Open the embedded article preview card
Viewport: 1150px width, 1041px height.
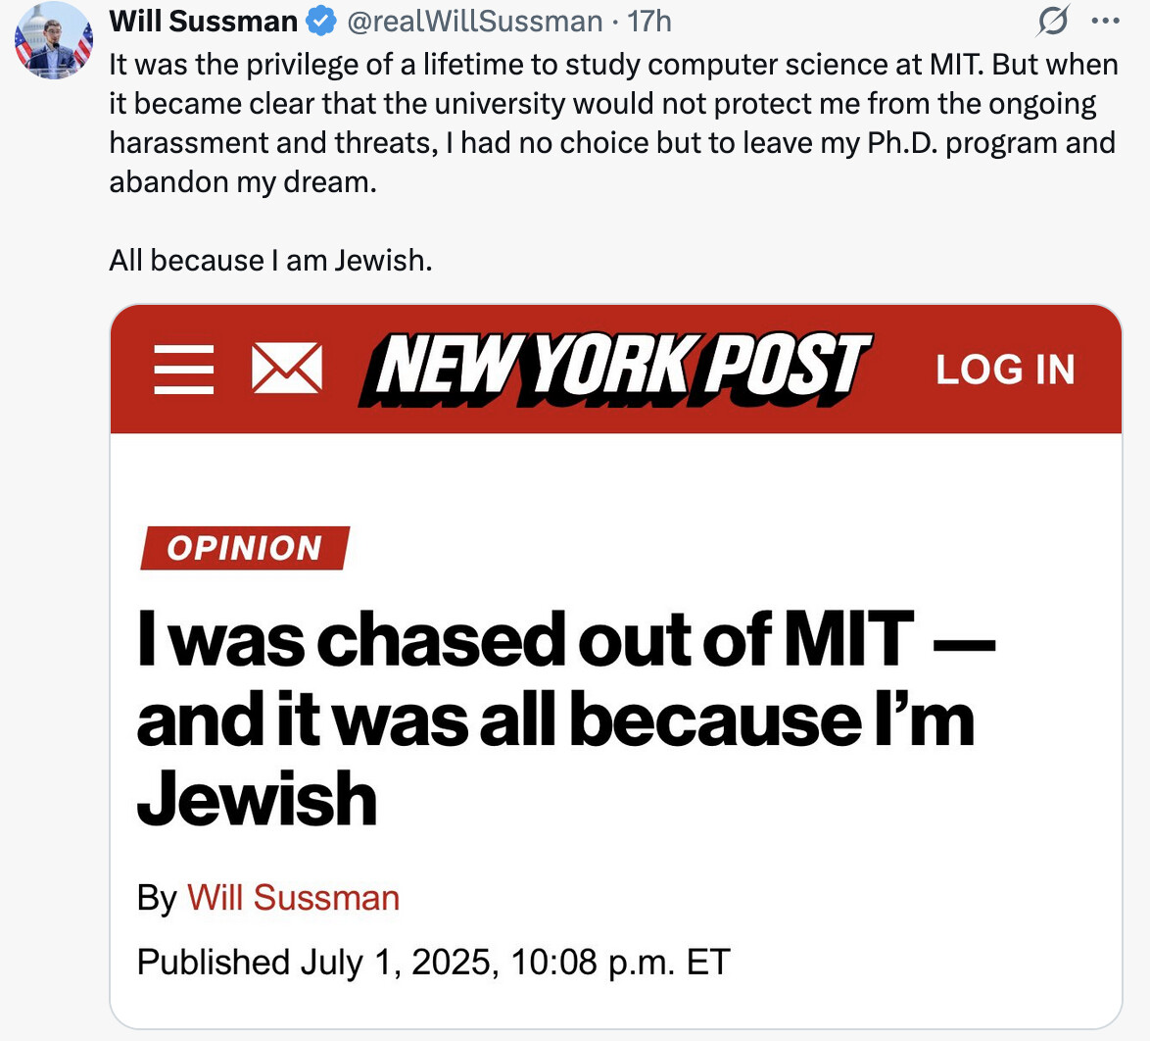pyautogui.click(x=616, y=667)
